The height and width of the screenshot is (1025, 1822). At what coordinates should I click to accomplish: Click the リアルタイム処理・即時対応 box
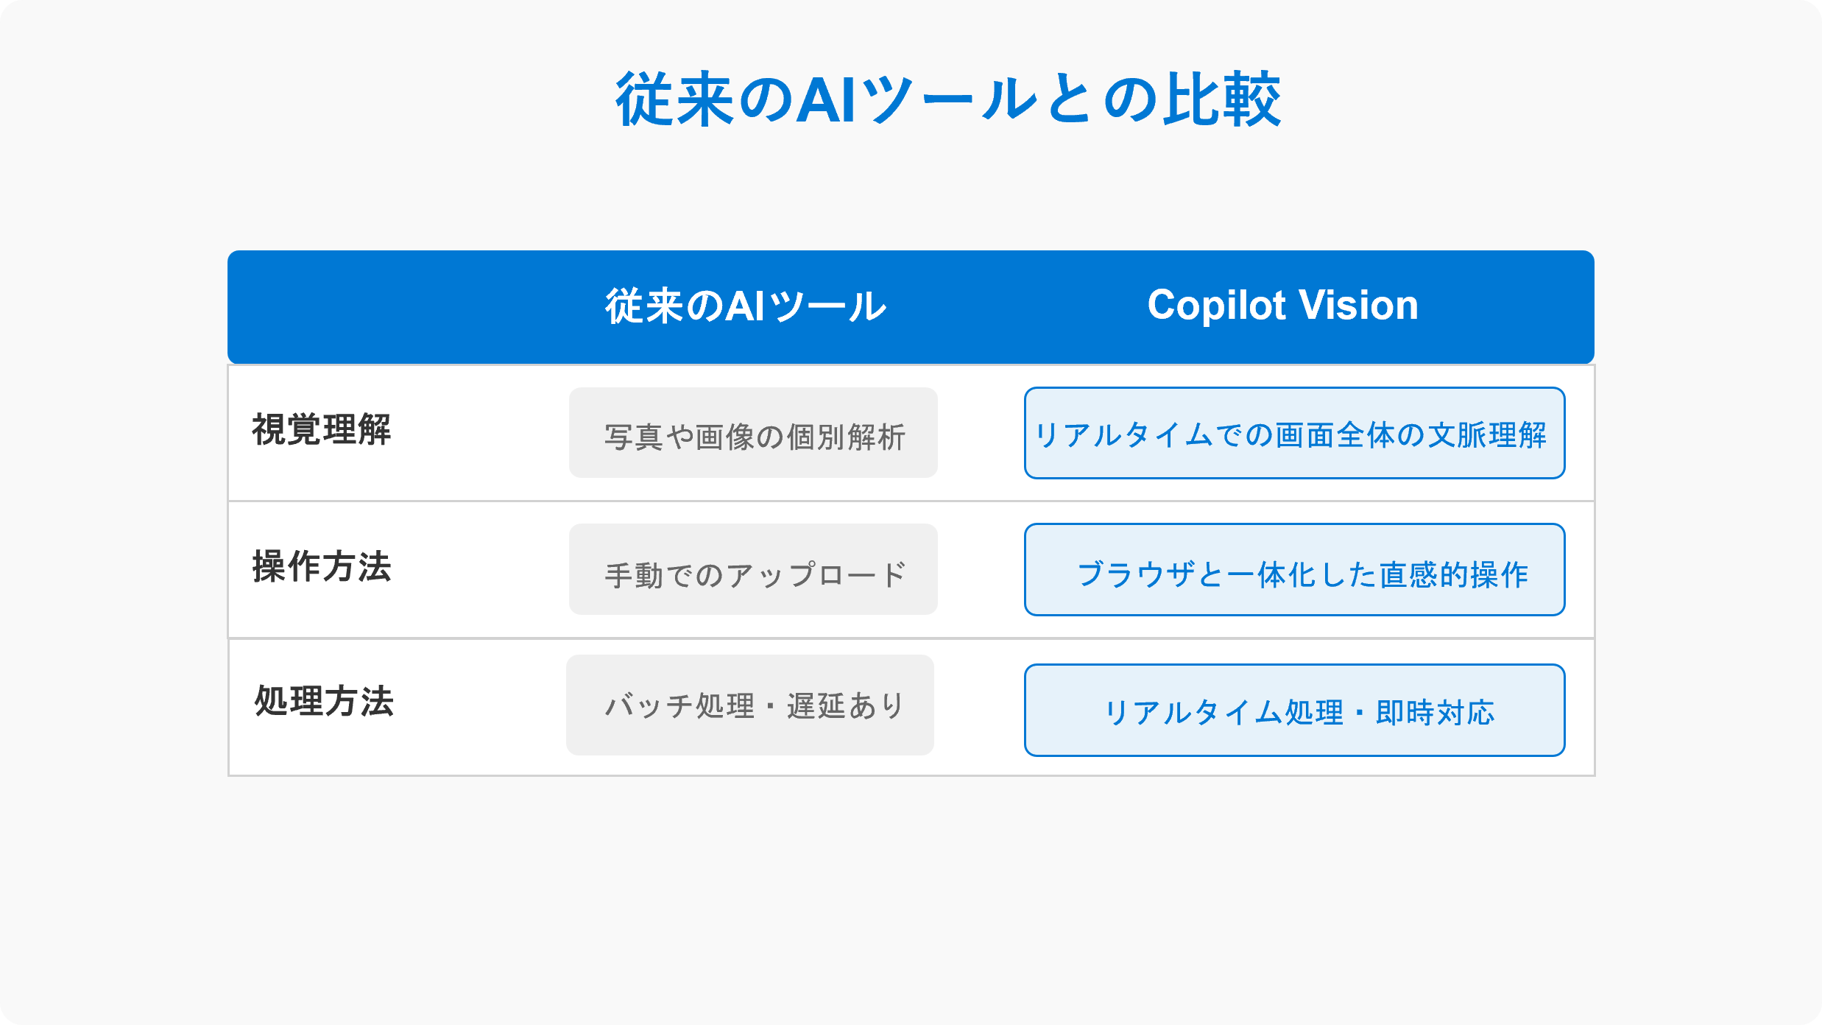pos(1294,711)
